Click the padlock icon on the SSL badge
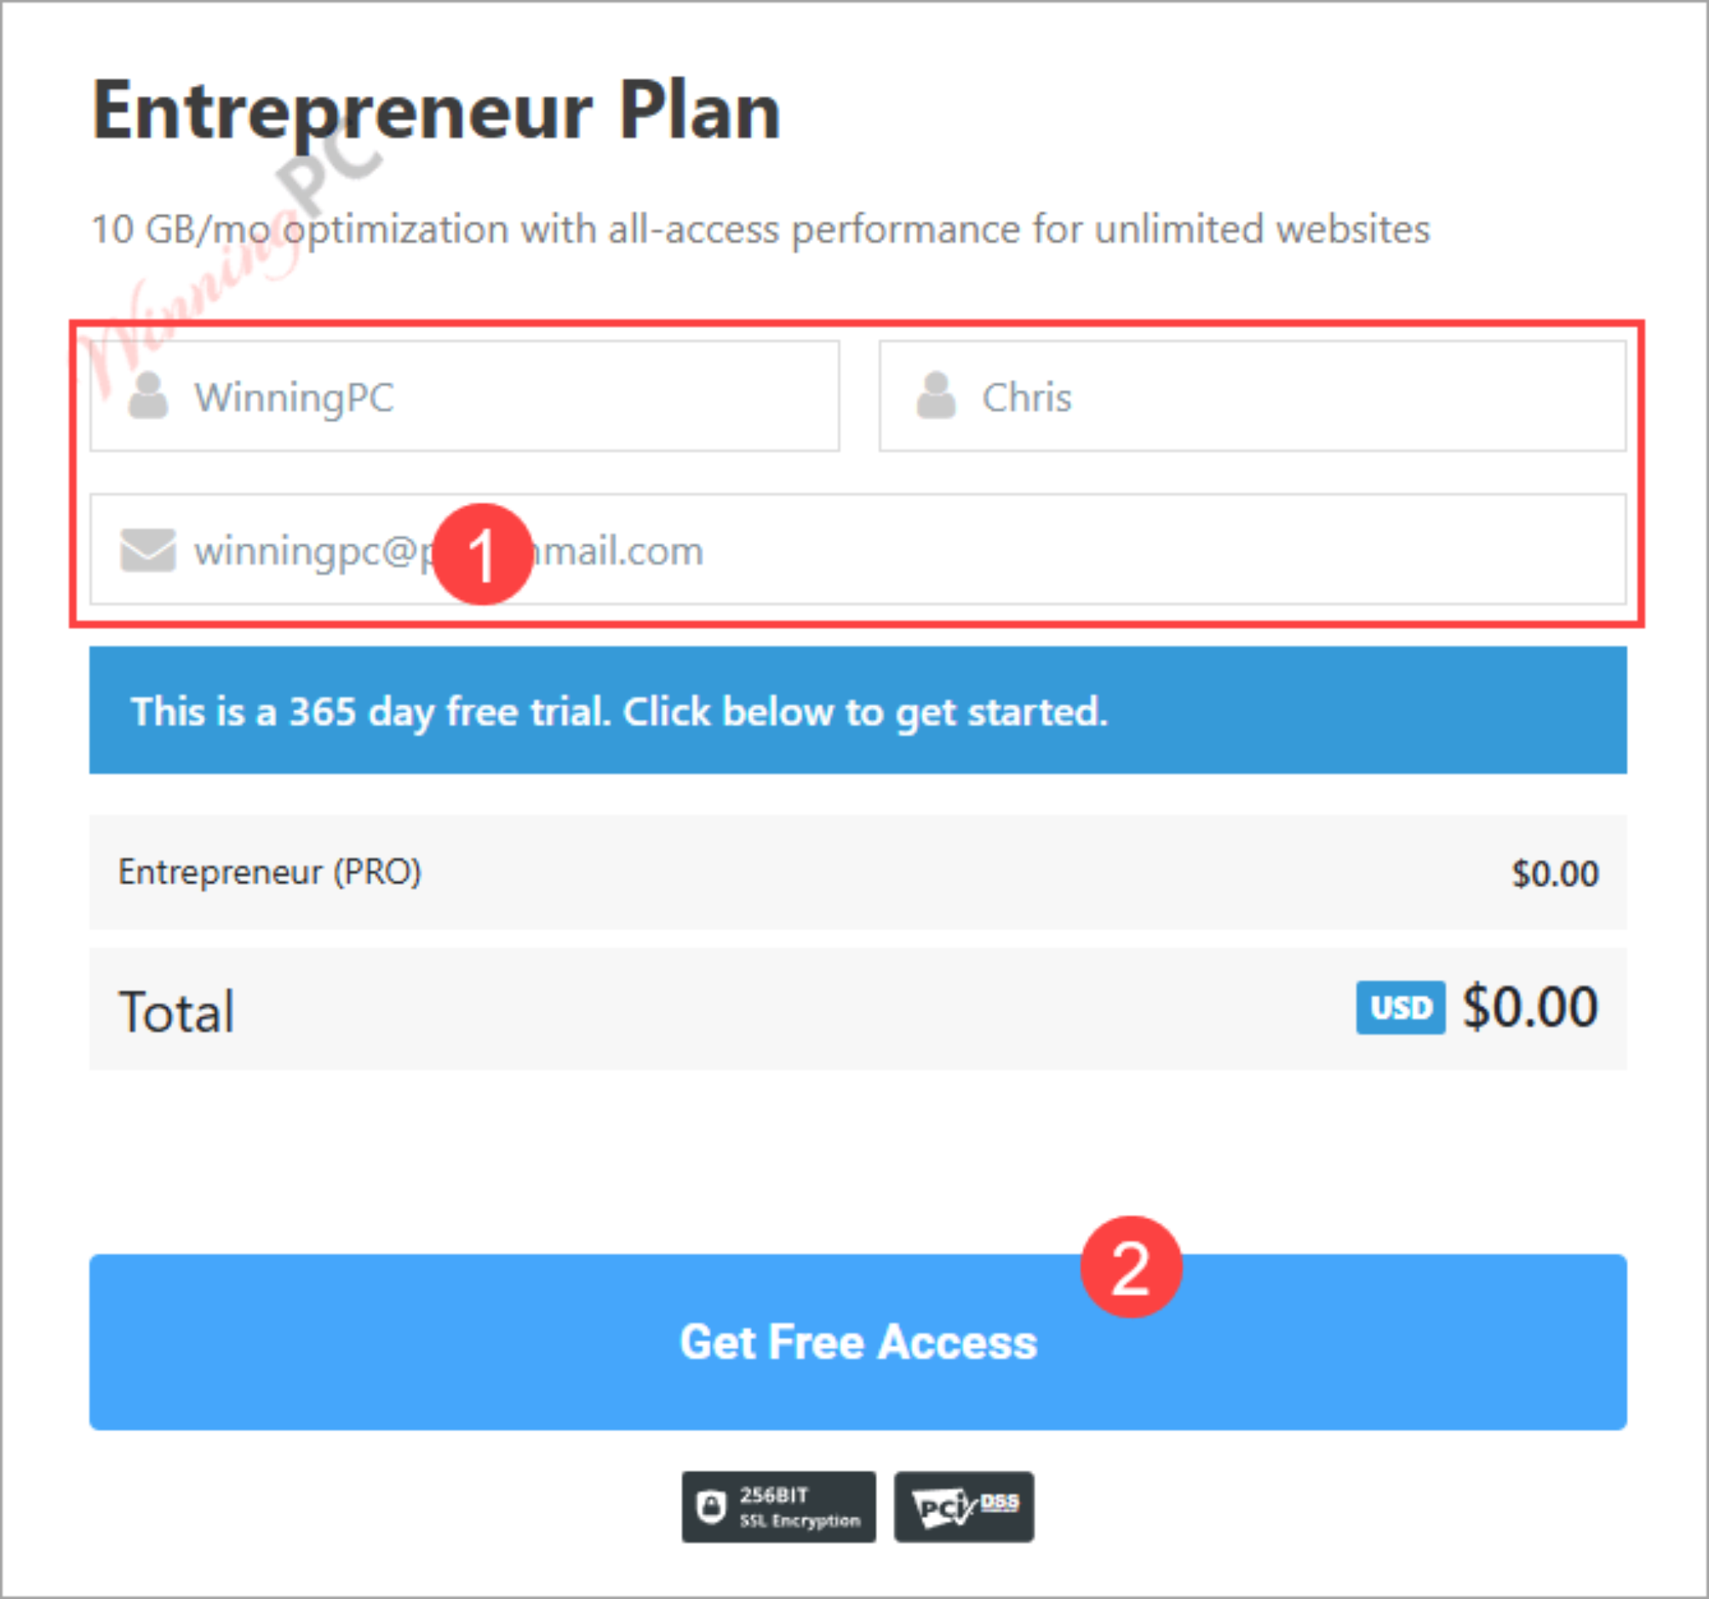 712,1506
